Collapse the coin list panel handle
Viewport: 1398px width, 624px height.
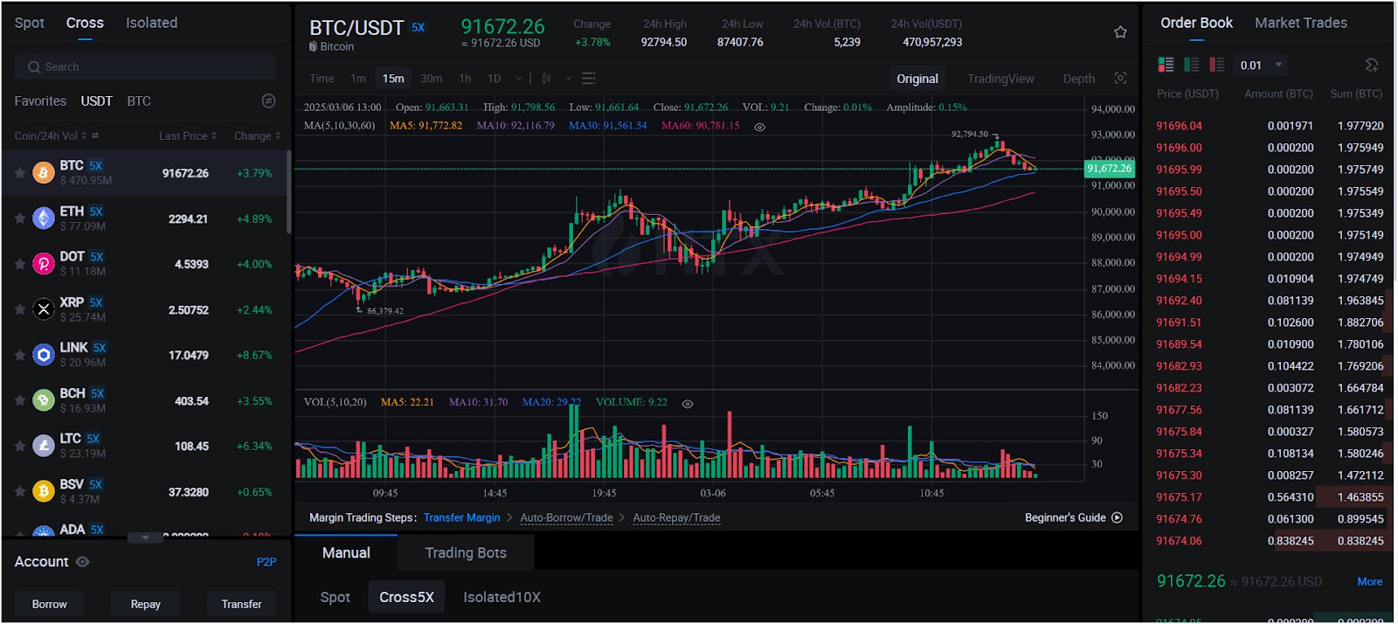tap(145, 537)
